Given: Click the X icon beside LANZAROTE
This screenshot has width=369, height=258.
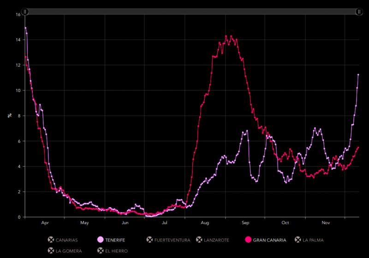Looking at the screenshot, I should 199,240.
